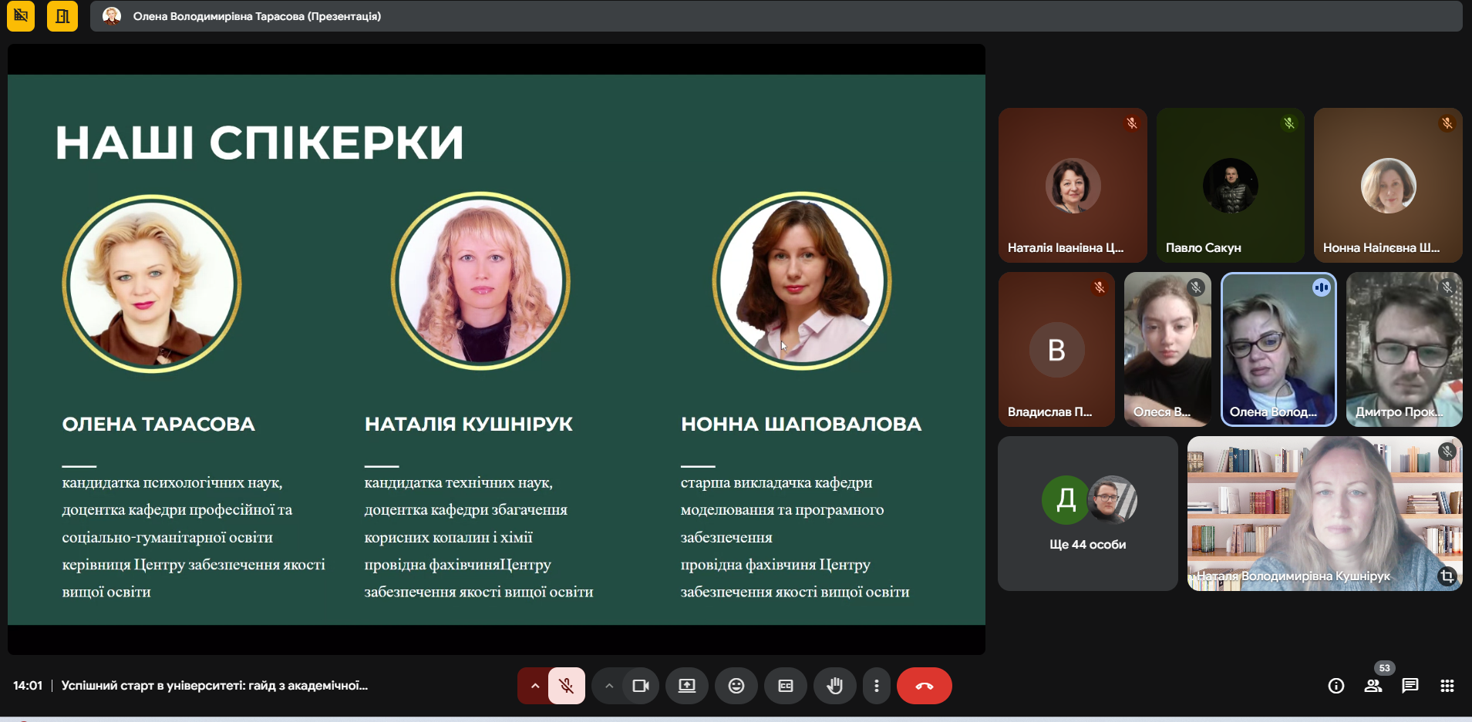This screenshot has width=1472, height=722.
Task: Click the present screen icon
Action: (x=687, y=686)
